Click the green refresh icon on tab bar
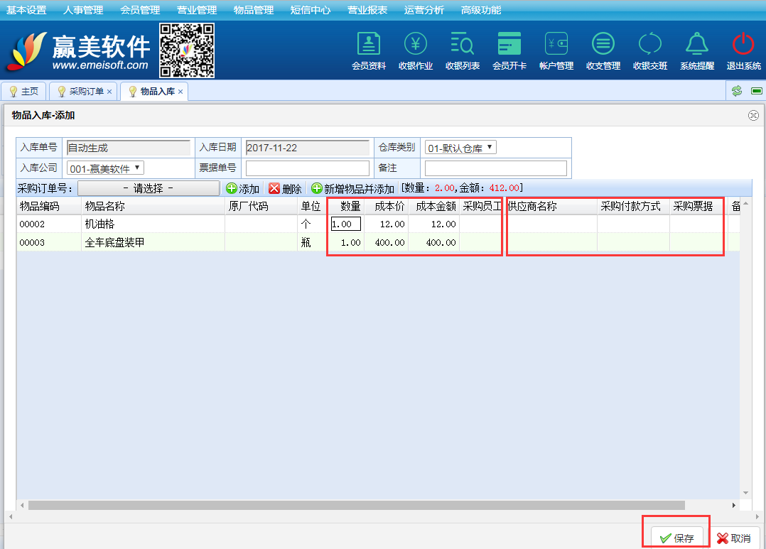Viewport: 766px width, 549px height. coord(737,91)
